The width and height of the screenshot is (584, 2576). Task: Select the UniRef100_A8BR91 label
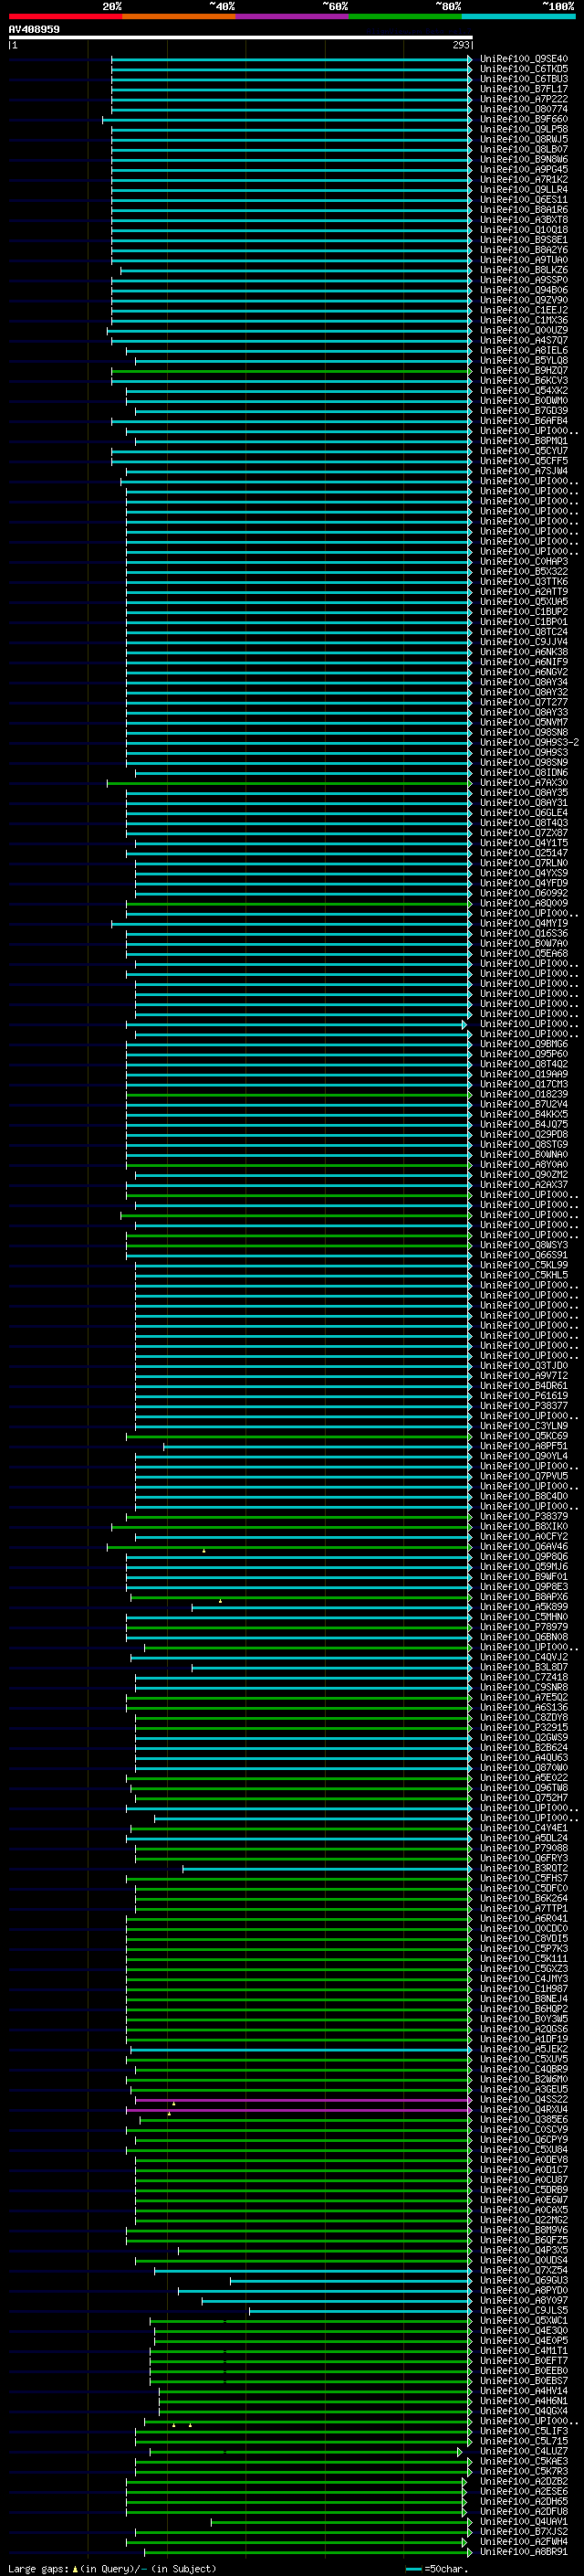[524, 2552]
